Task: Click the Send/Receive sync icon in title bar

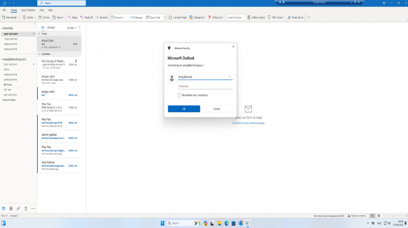Action: [x=5, y=3]
